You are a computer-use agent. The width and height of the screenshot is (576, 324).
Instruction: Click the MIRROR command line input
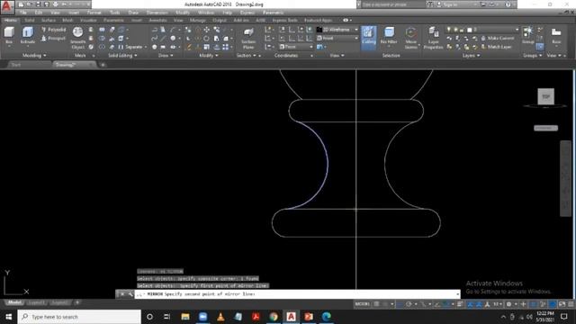tap(297, 294)
